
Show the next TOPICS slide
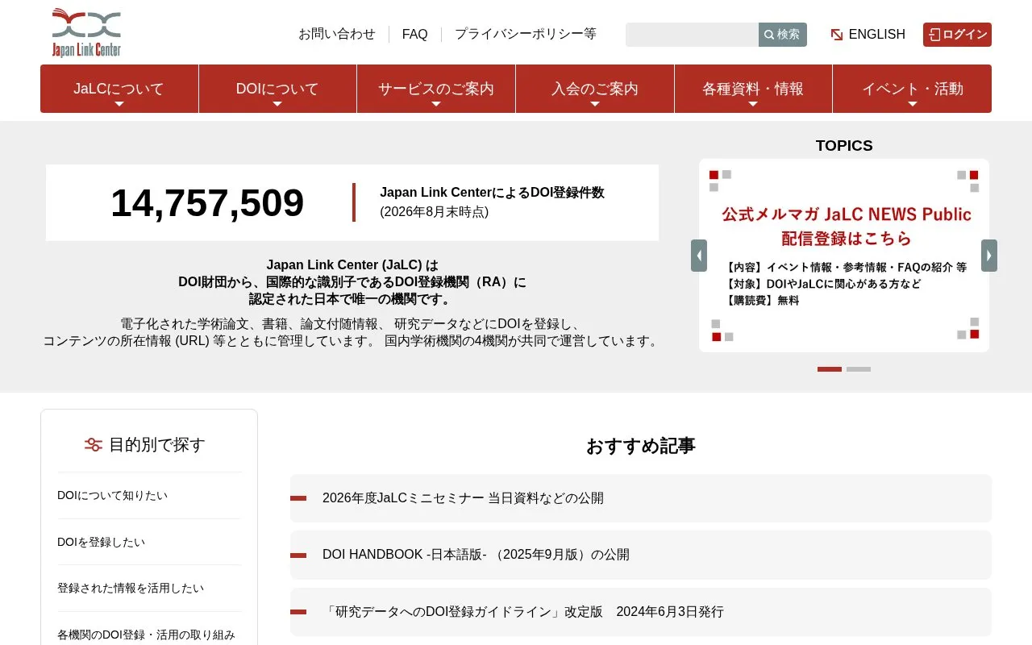pyautogui.click(x=989, y=256)
